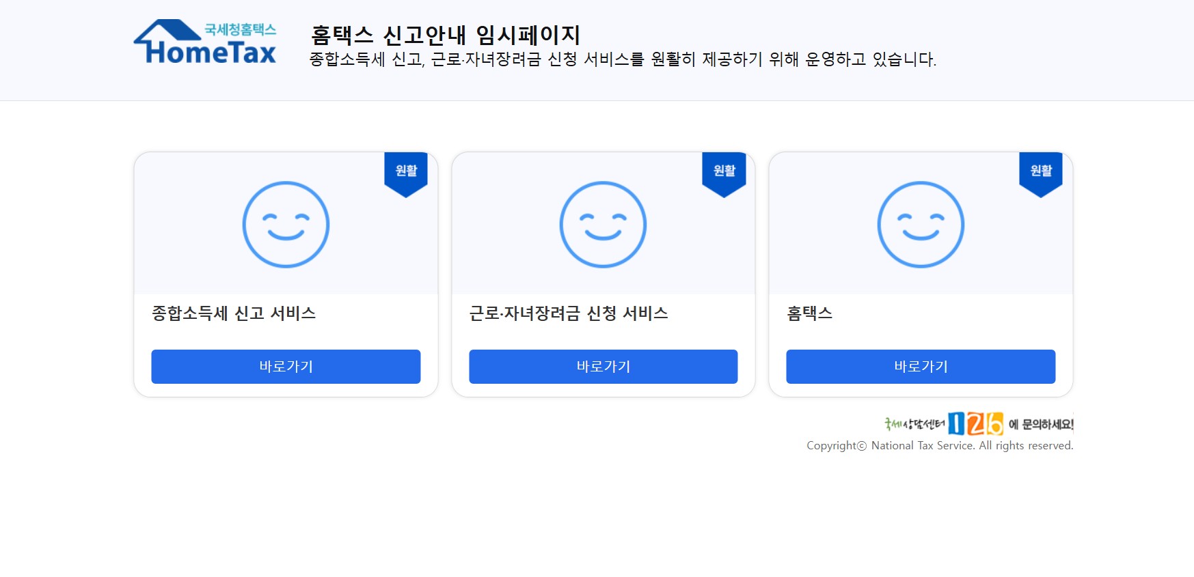
Task: Click the 국세상담센터 handwritten logo icon
Action: [912, 423]
